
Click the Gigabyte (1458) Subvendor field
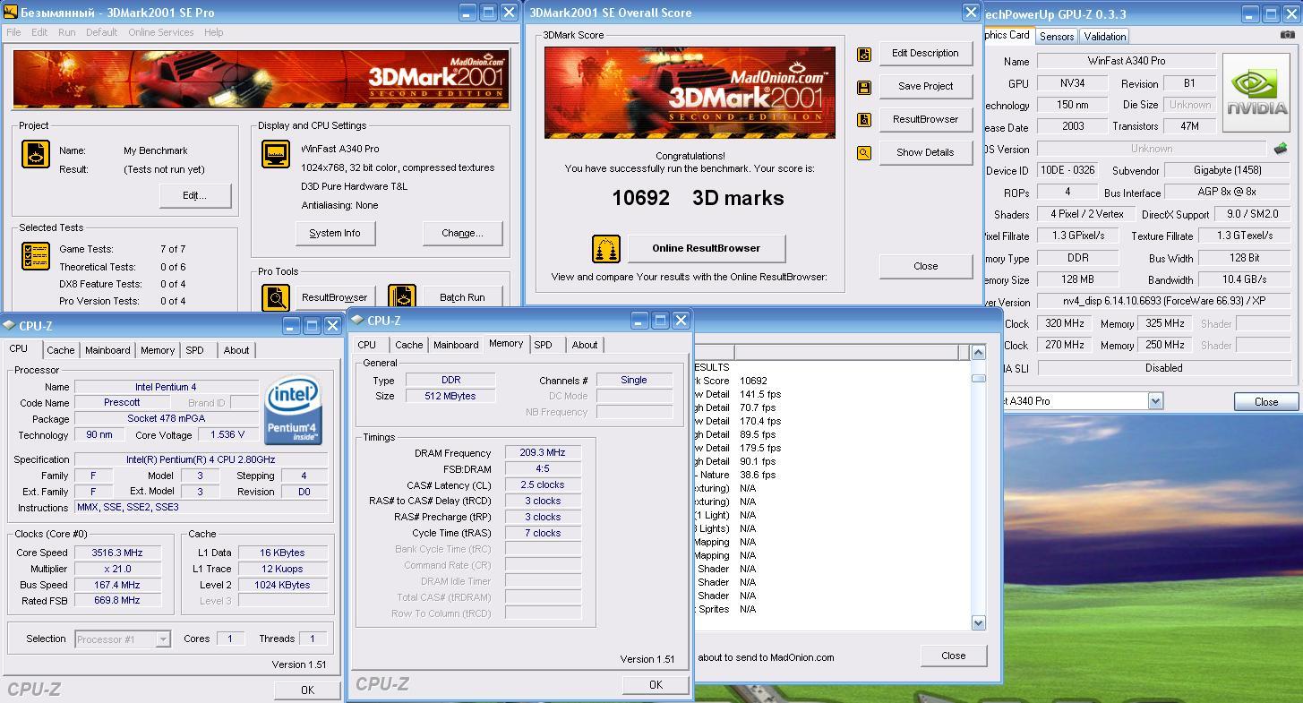point(1226,170)
